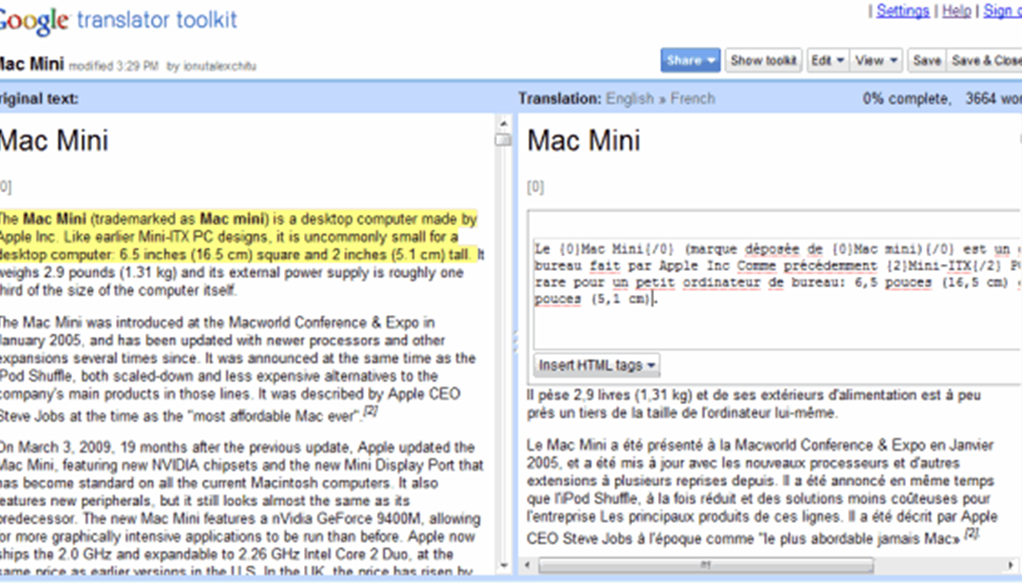Click the horizontal scrollbar right arrow
This screenshot has width=1022, height=586.
pyautogui.click(x=1009, y=565)
